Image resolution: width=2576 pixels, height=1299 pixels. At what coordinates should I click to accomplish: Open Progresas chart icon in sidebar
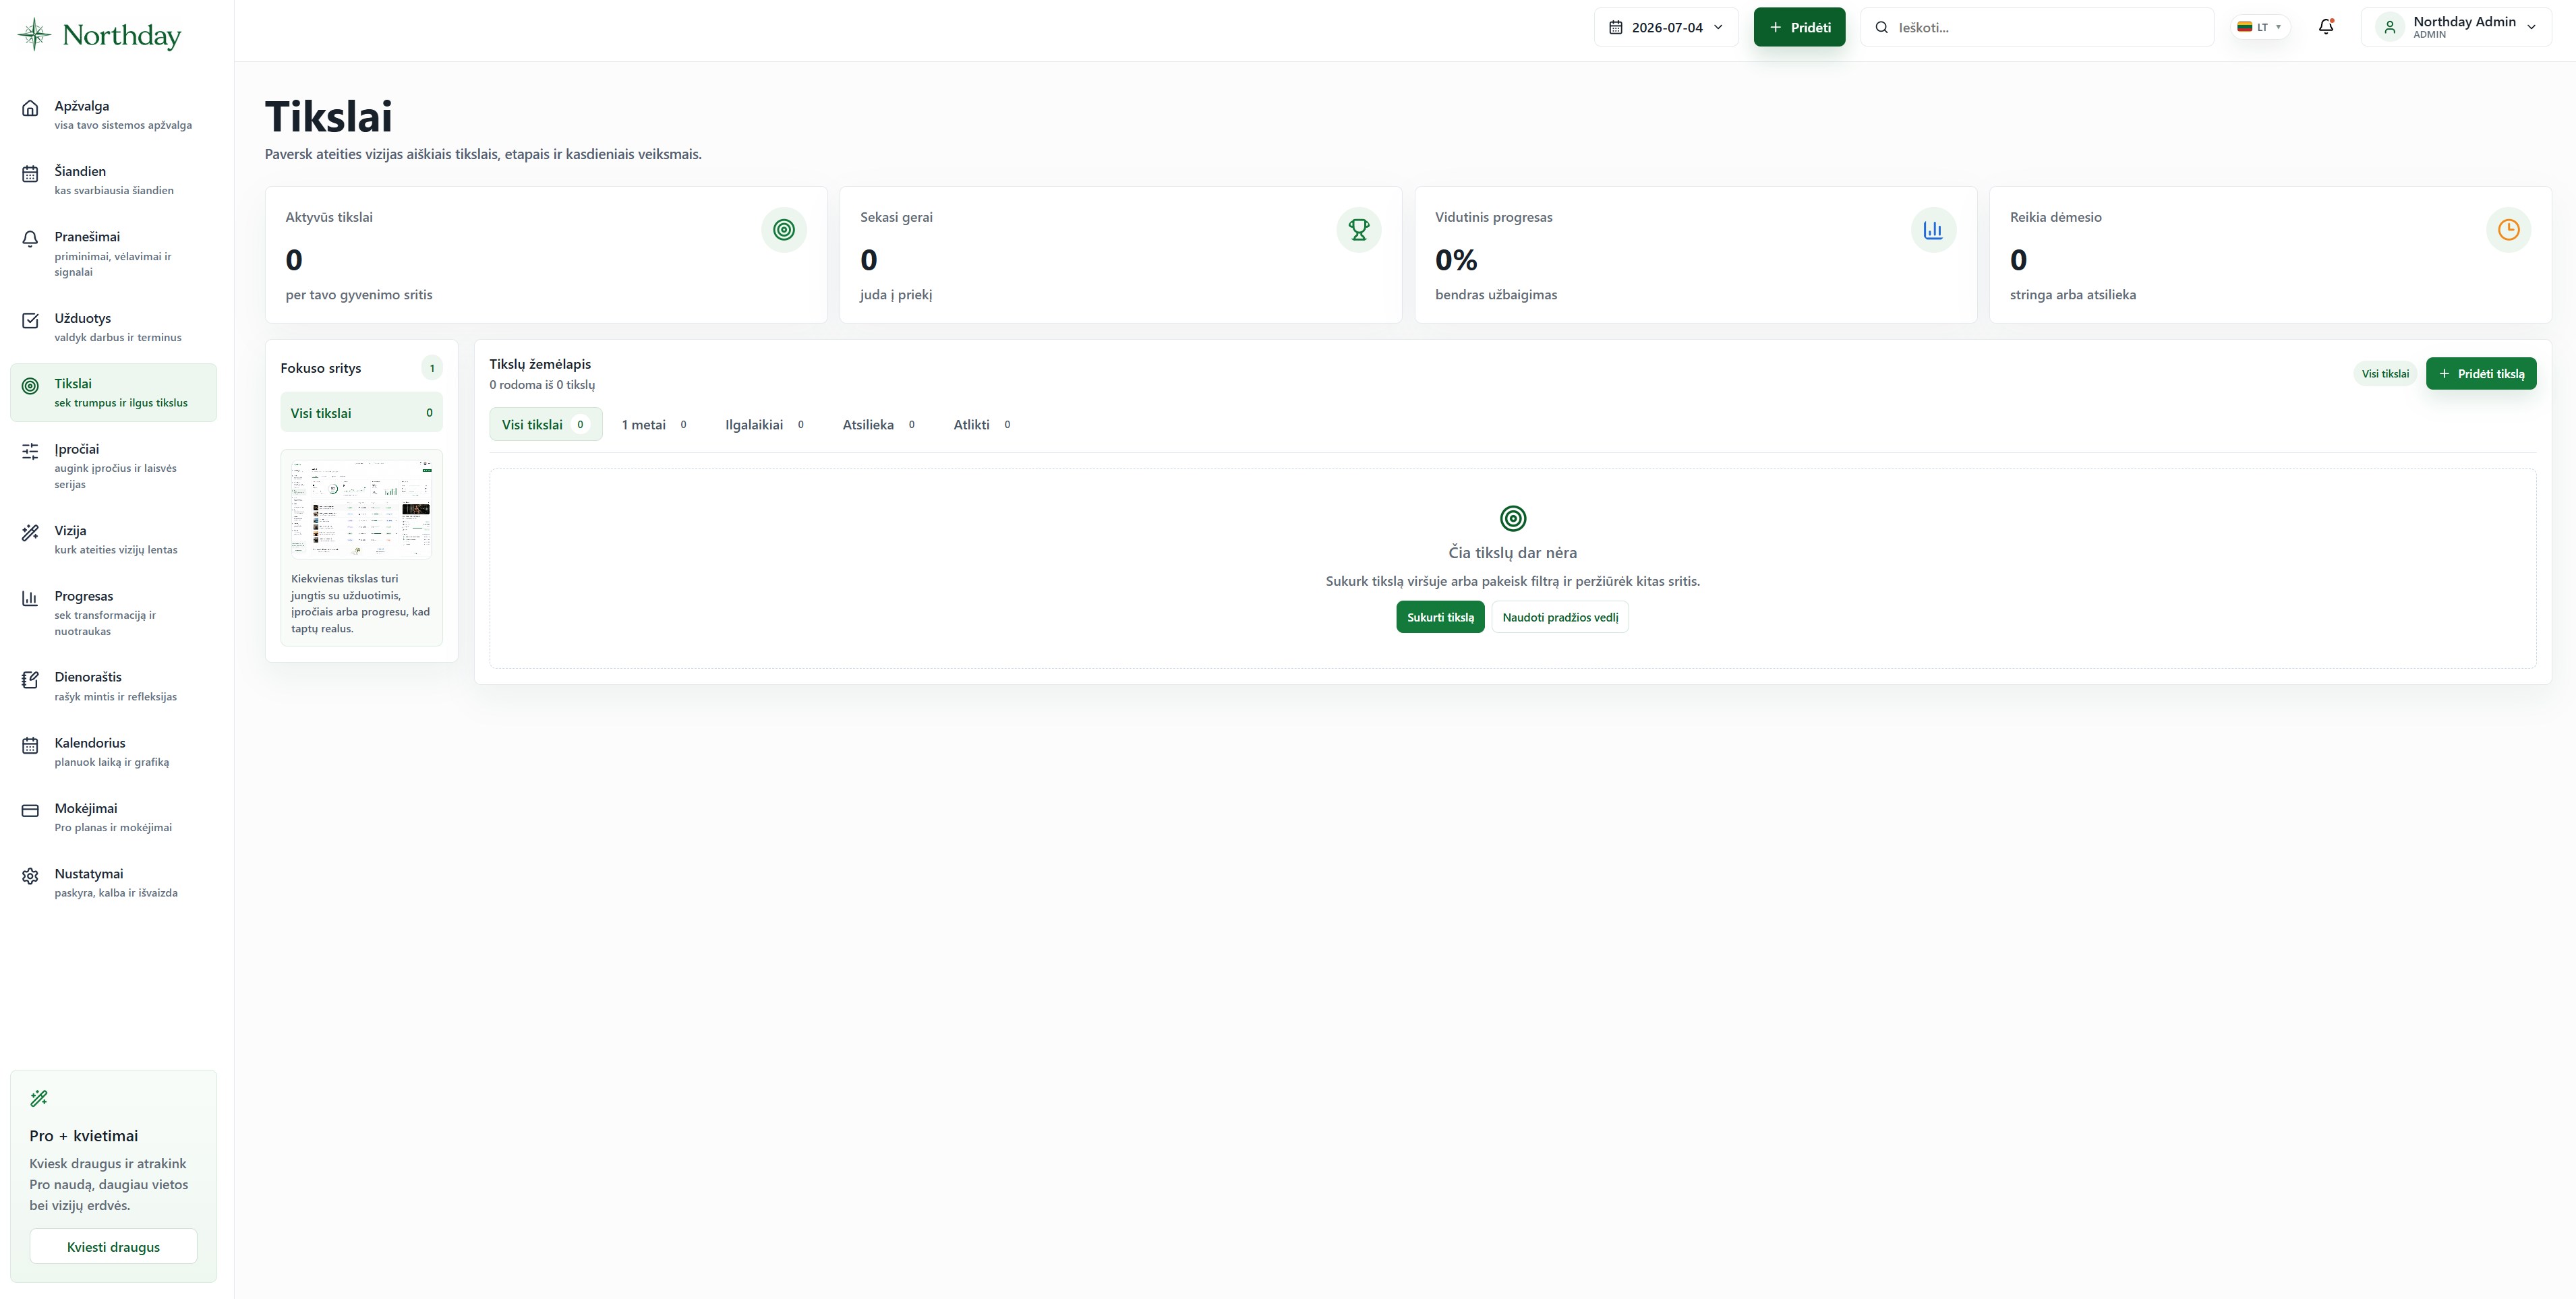click(30, 598)
